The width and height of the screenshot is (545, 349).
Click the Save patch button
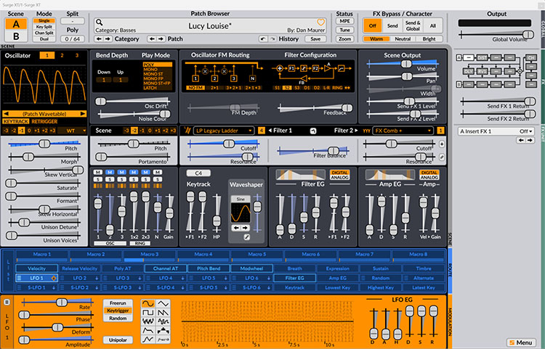[x=315, y=39]
